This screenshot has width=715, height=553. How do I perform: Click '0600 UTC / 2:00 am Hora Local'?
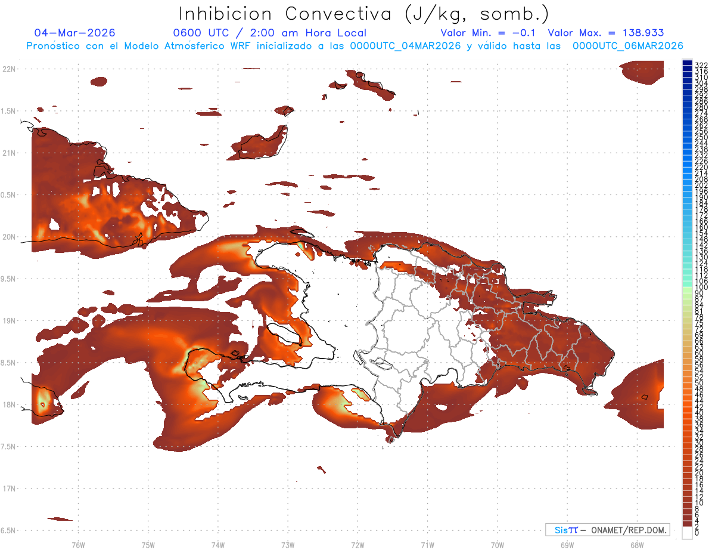(269, 33)
